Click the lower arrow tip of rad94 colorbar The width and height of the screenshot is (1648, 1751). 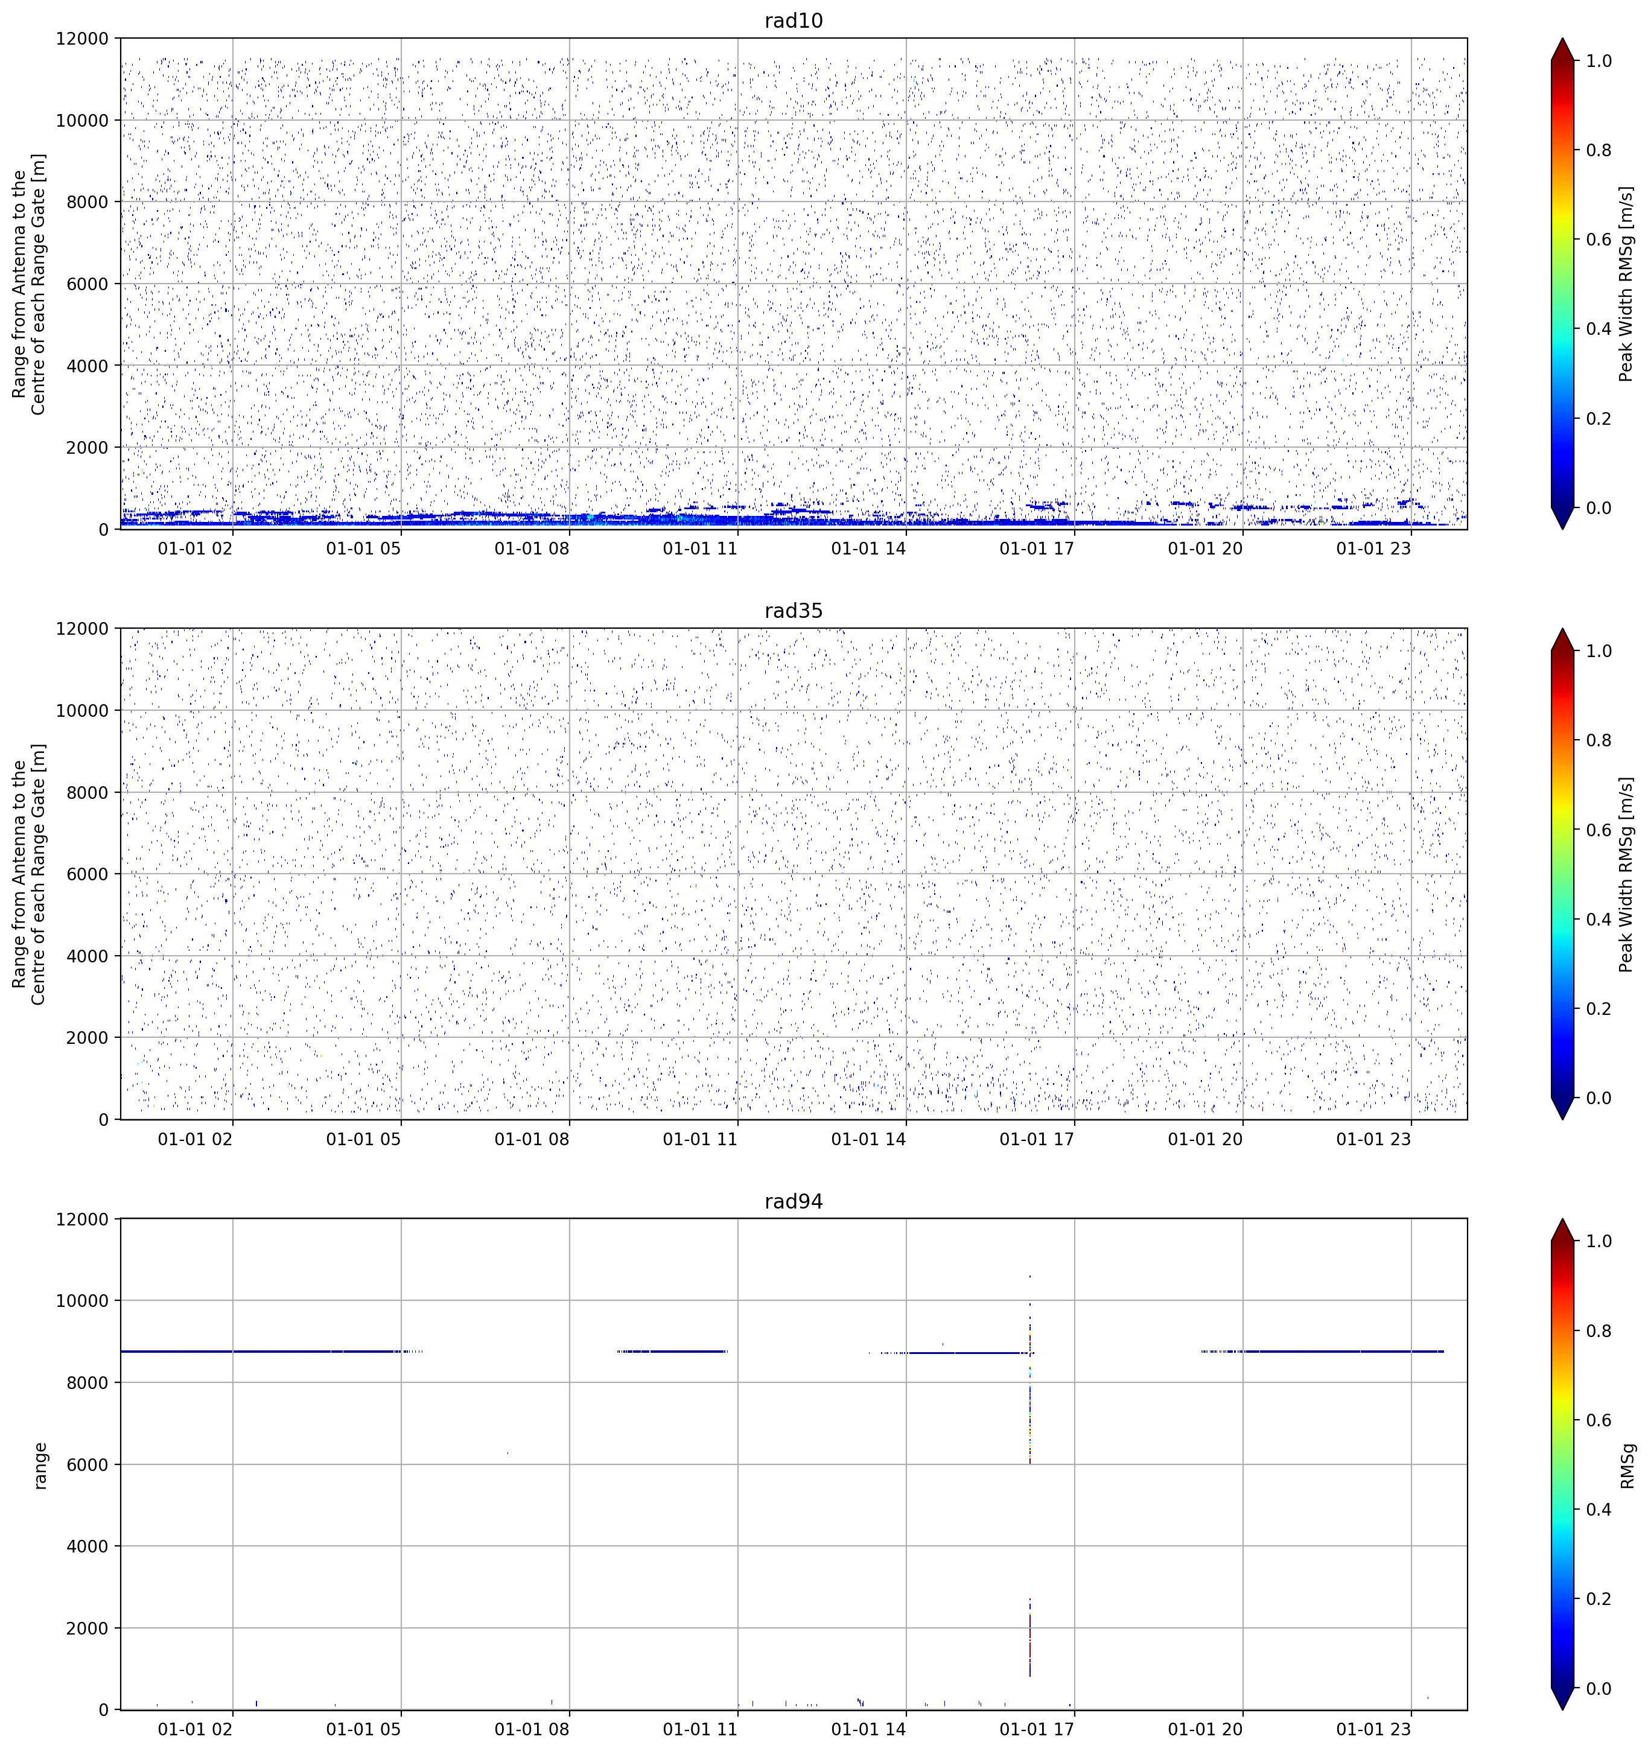coord(1562,1699)
